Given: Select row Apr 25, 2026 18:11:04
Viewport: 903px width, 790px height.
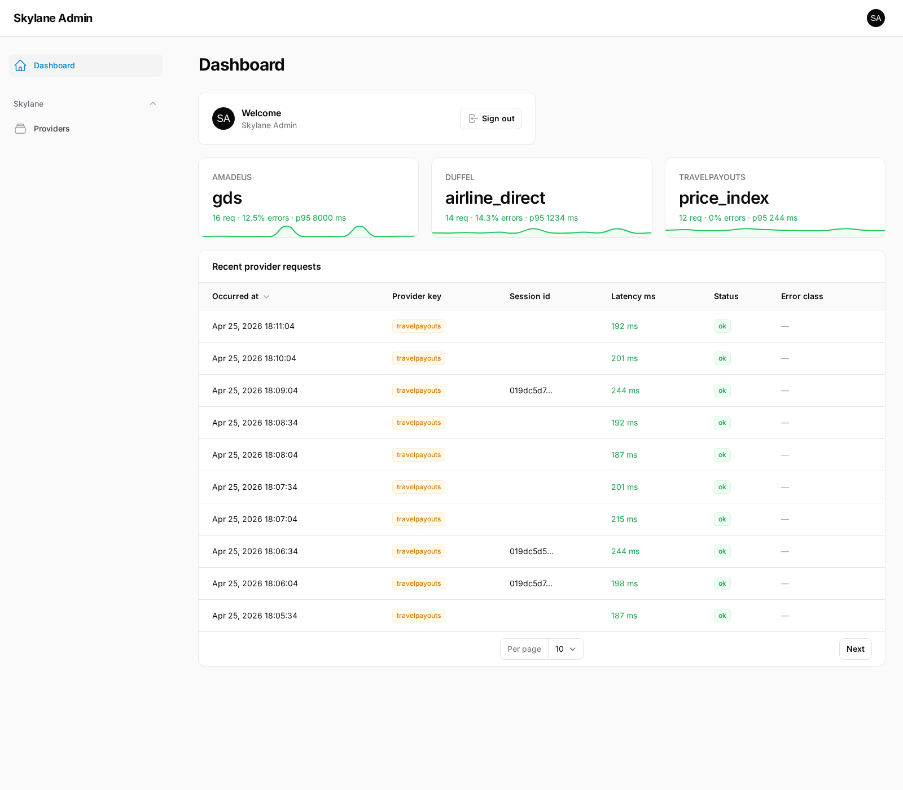Looking at the screenshot, I should pyautogui.click(x=542, y=326).
